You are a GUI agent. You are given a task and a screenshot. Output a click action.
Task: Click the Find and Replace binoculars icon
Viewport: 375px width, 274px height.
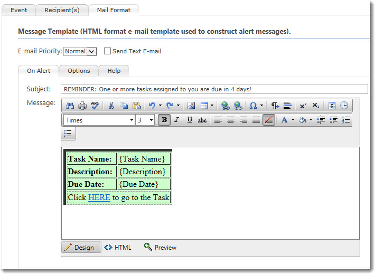coord(70,106)
